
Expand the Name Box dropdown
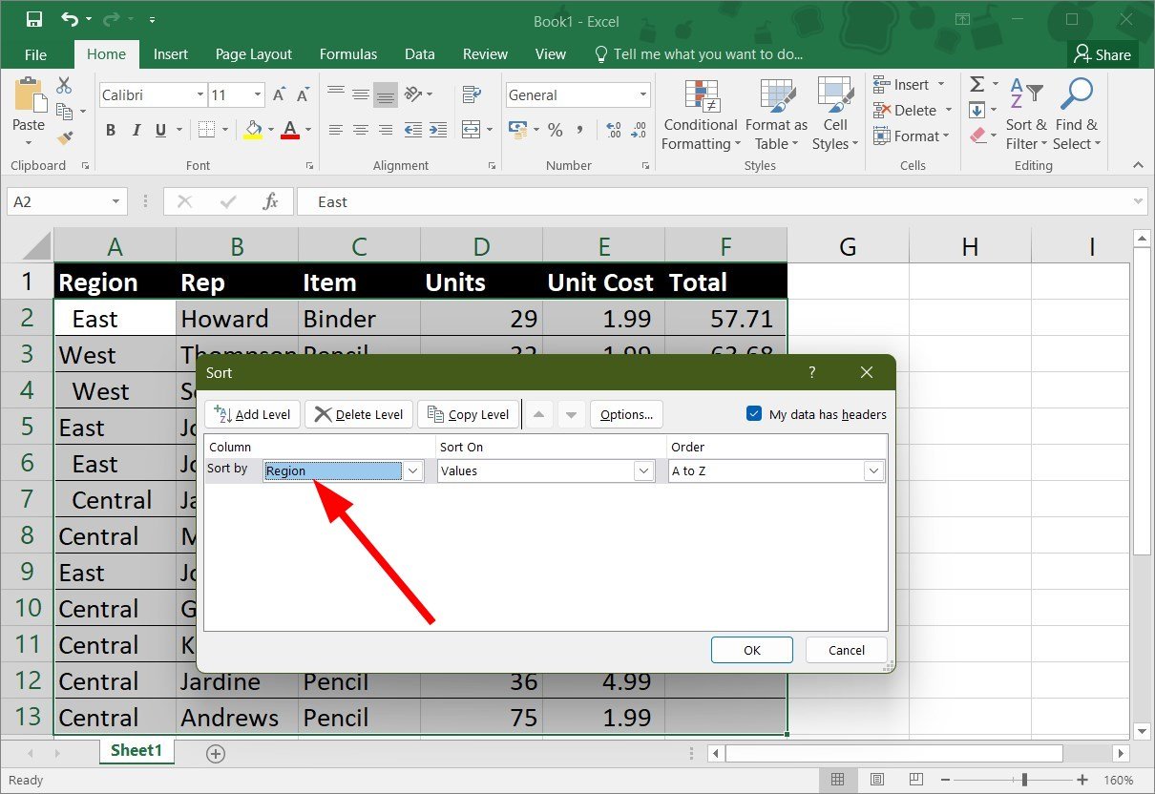click(116, 202)
